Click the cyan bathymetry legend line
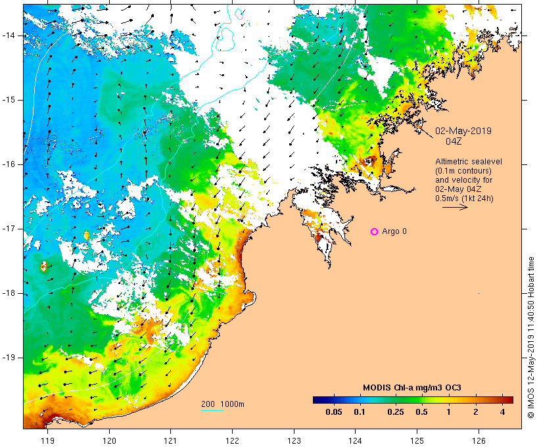539x447 pixels. click(212, 410)
